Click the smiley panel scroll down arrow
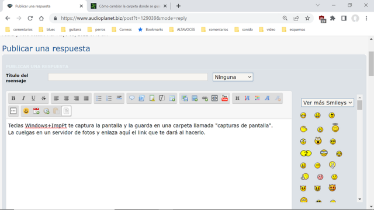Screen dimensions: 374x210 (x=360, y=199)
